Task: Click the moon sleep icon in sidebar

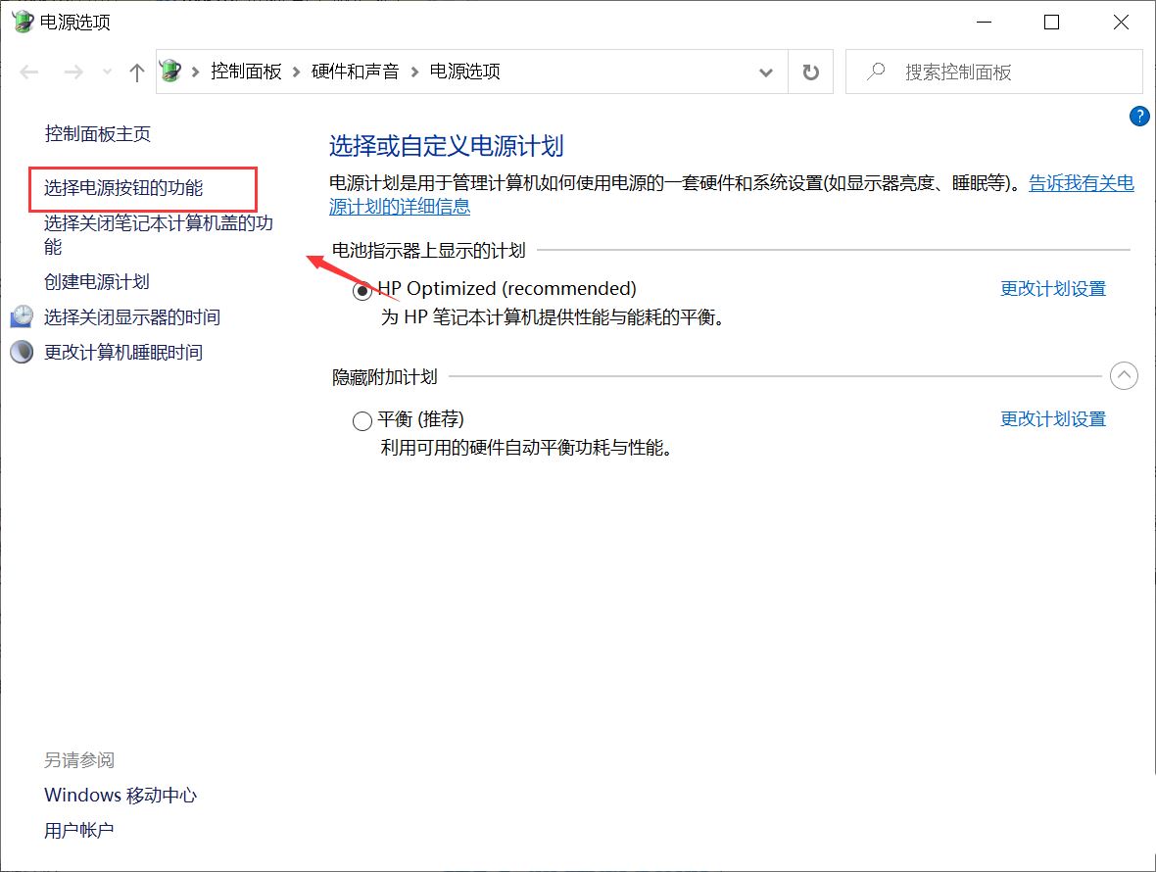Action: [x=22, y=352]
